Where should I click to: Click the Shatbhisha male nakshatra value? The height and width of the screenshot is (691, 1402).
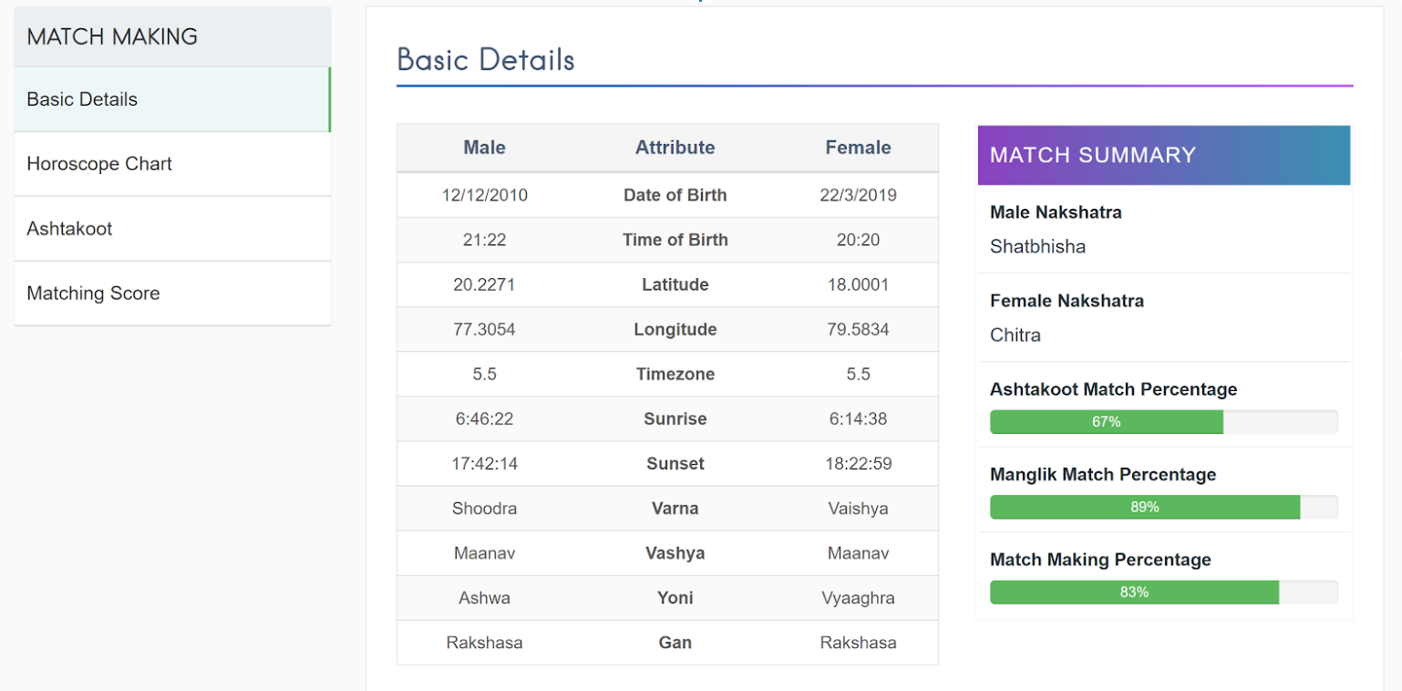tap(1037, 247)
